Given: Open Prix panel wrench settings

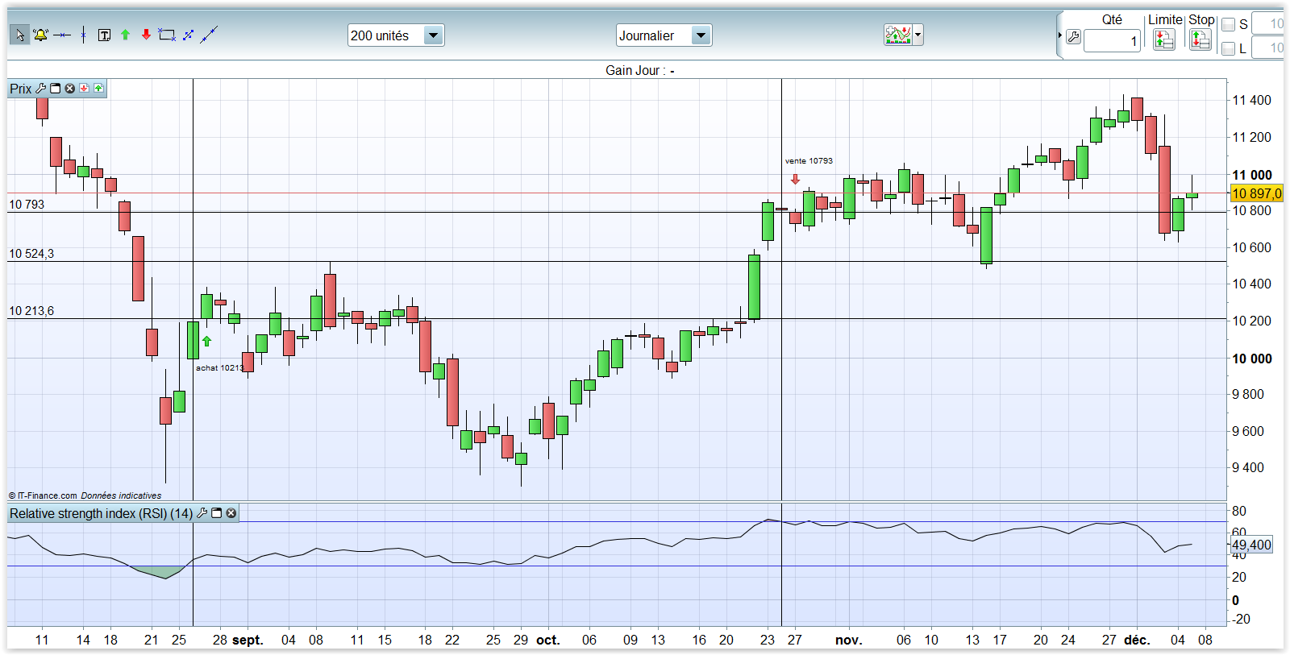Looking at the screenshot, I should pyautogui.click(x=41, y=88).
